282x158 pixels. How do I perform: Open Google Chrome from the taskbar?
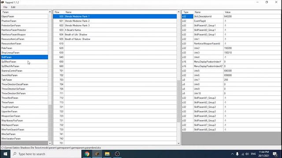click(87, 154)
